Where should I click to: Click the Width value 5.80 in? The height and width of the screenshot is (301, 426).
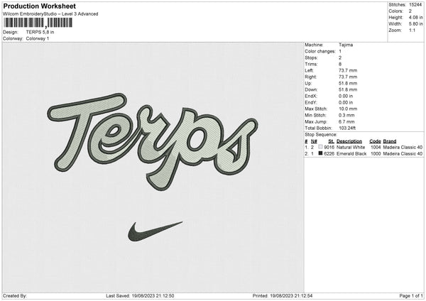point(415,24)
